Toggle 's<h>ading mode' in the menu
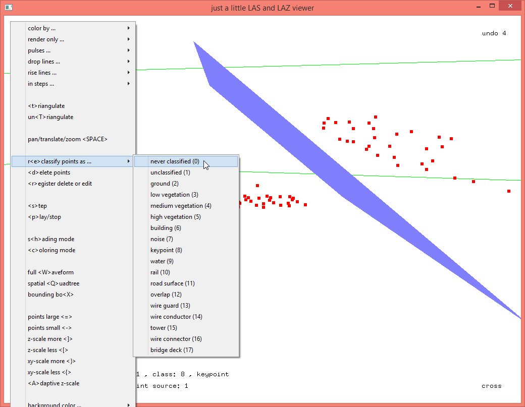Viewport: 525px width, 407px height. click(x=51, y=239)
